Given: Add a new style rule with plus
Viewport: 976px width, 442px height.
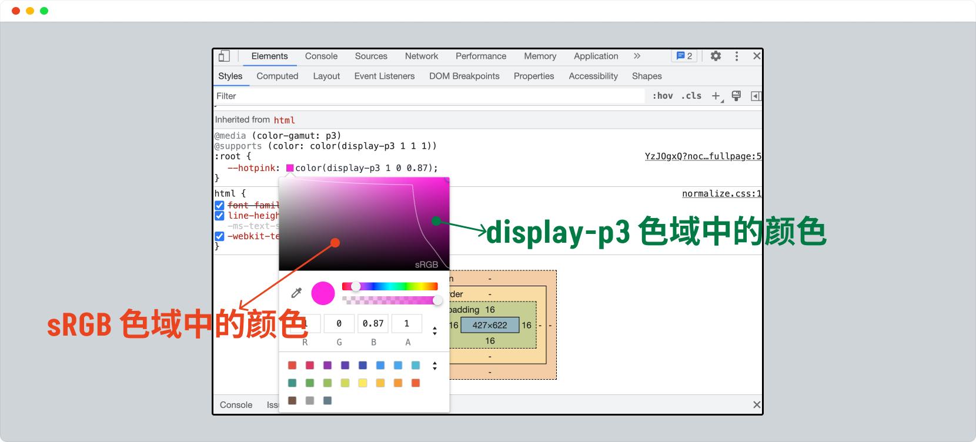Looking at the screenshot, I should click(716, 96).
